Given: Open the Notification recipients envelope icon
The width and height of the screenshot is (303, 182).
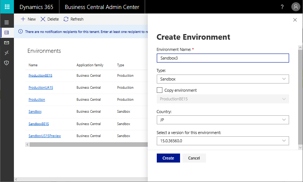Looking at the screenshot, I should 6,43.
